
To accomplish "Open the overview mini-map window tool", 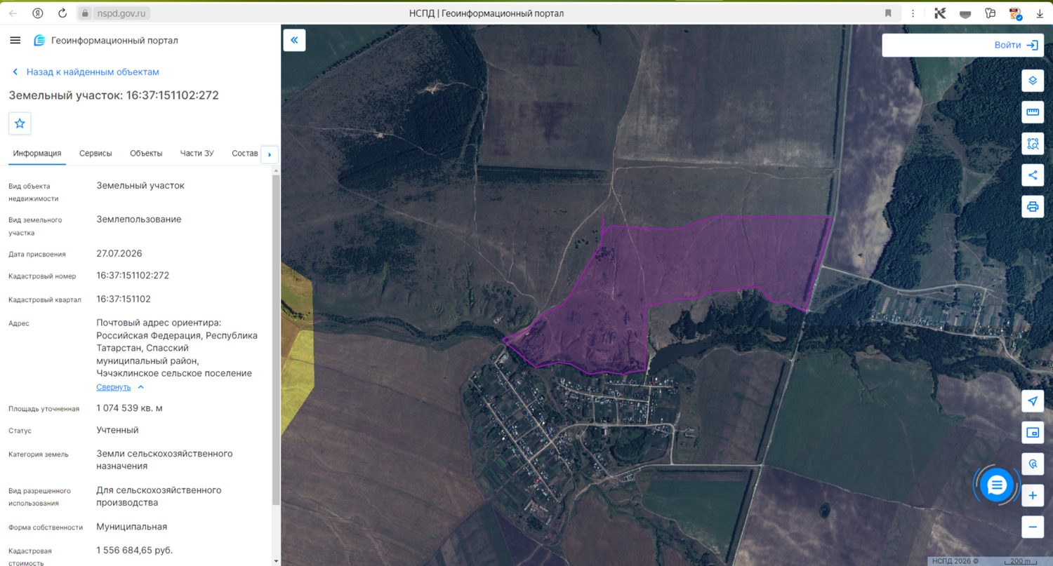I will pos(1033,433).
